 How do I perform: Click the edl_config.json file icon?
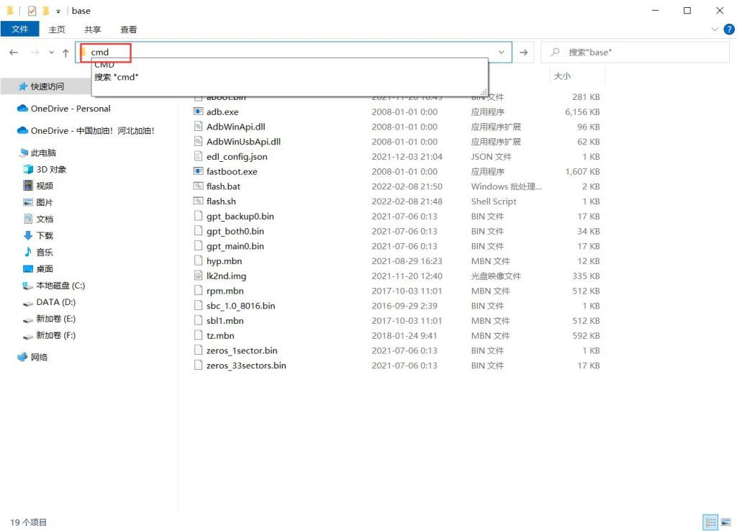click(199, 156)
